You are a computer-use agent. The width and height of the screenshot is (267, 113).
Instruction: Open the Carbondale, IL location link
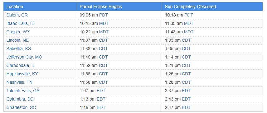(21, 66)
